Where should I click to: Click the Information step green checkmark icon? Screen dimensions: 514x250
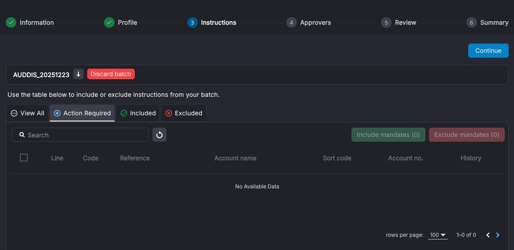pos(11,22)
